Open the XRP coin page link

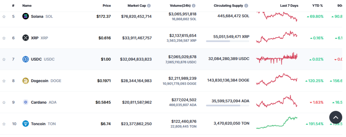(x=40, y=38)
